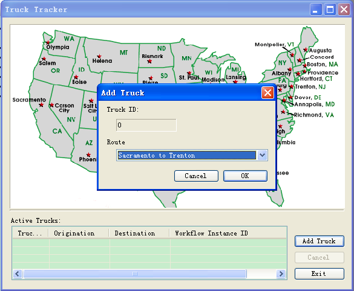The height and width of the screenshot is (291, 354).
Task: Click the Bismarck star marker
Action: tap(149, 61)
